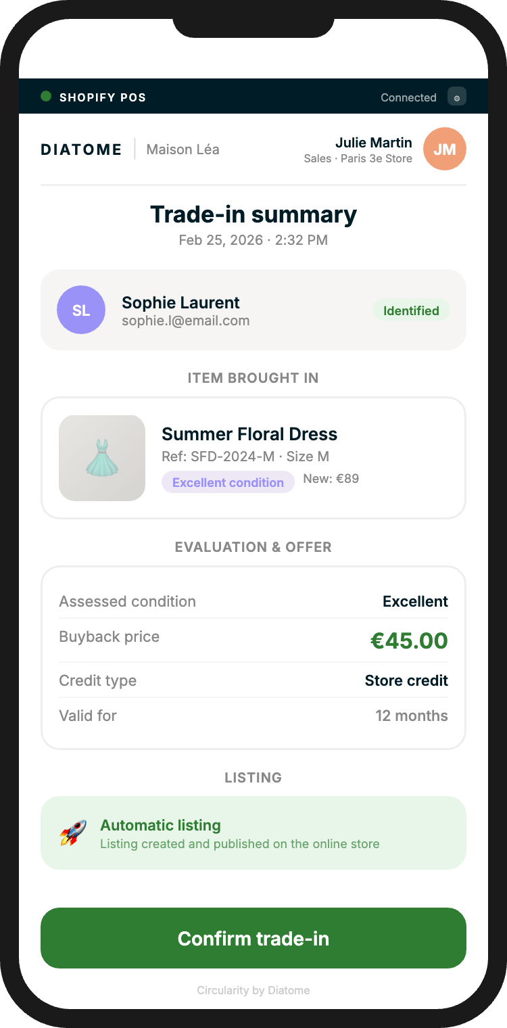
Task: Click the Store credit value
Action: pos(406,680)
